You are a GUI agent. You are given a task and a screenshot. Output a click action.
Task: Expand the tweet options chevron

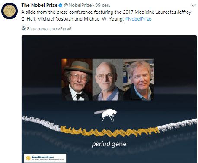point(193,6)
